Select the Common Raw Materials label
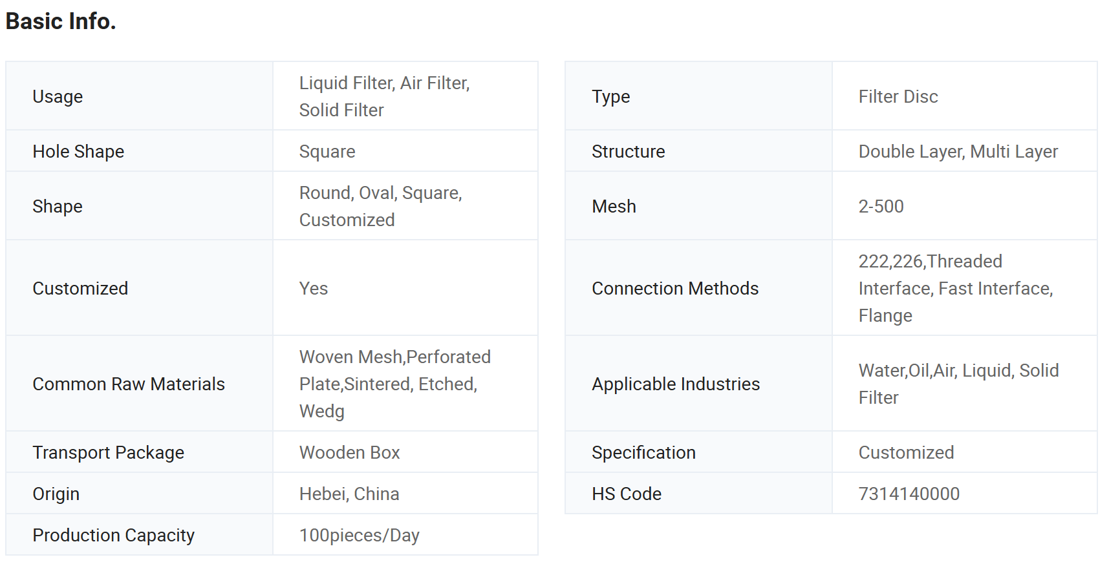This screenshot has height=564, width=1109. coord(129,384)
